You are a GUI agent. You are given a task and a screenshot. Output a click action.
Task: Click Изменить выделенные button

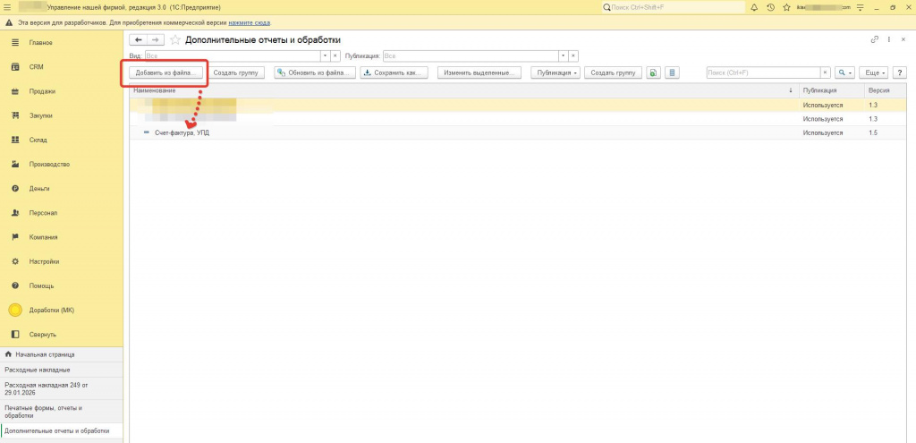tap(479, 73)
